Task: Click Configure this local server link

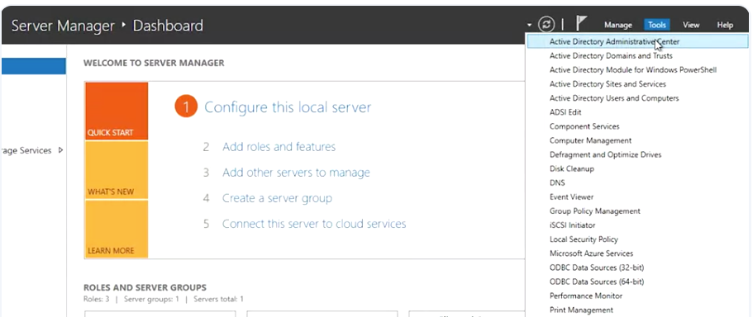Action: click(288, 107)
